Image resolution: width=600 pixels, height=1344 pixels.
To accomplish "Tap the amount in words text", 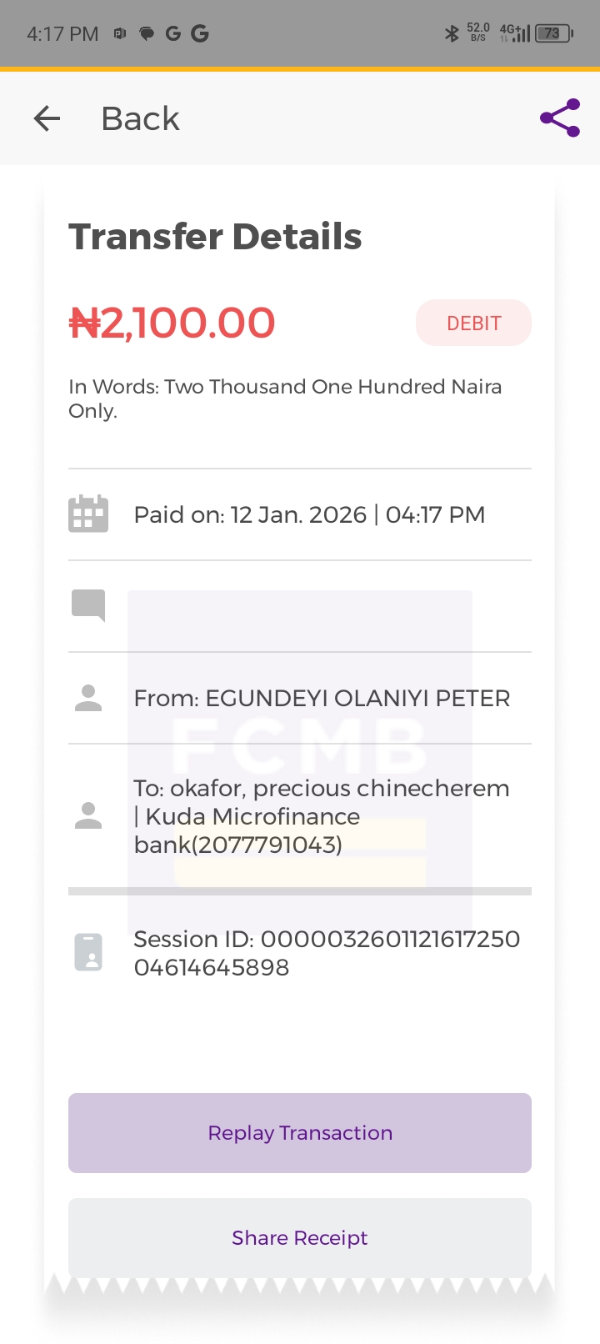I will point(285,399).
